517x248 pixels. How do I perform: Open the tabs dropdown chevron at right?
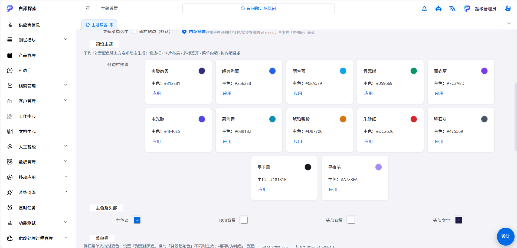coord(509,24)
